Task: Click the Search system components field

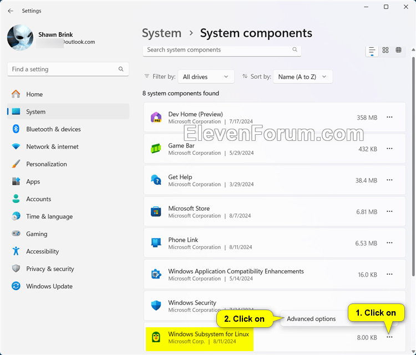Action: click(222, 50)
